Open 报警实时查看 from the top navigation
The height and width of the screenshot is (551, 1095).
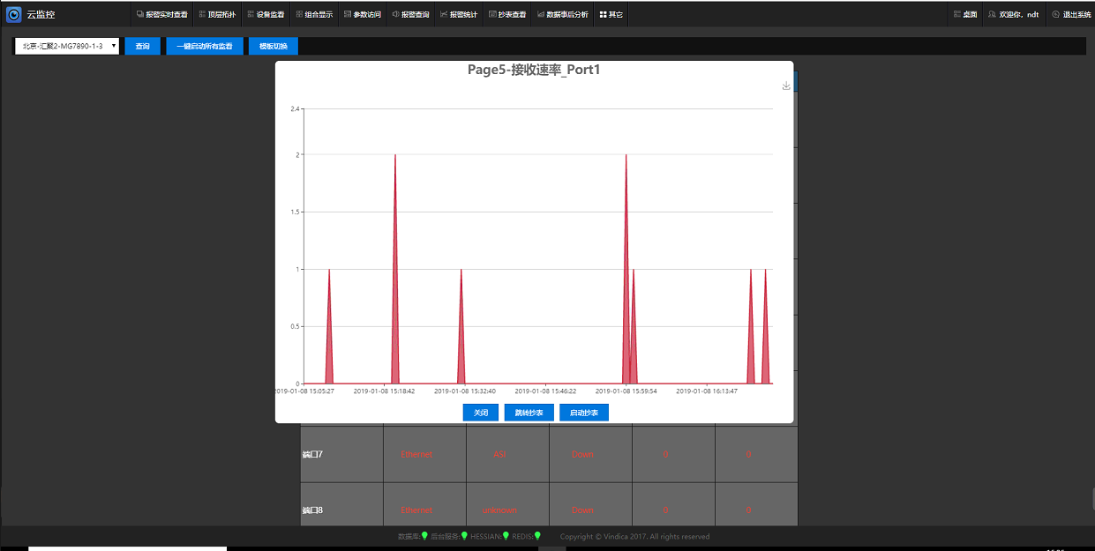pyautogui.click(x=161, y=14)
